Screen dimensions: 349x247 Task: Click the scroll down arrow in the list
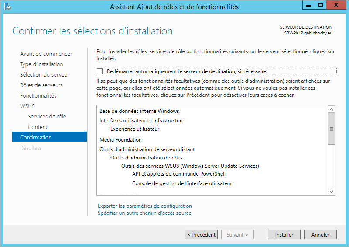pos(331,191)
